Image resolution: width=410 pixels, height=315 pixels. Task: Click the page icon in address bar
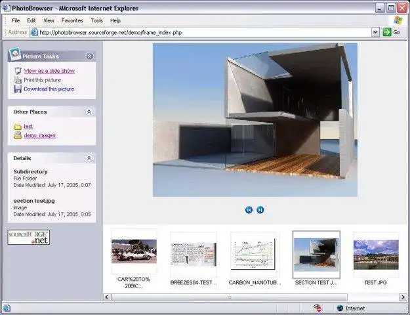[x=34, y=32]
